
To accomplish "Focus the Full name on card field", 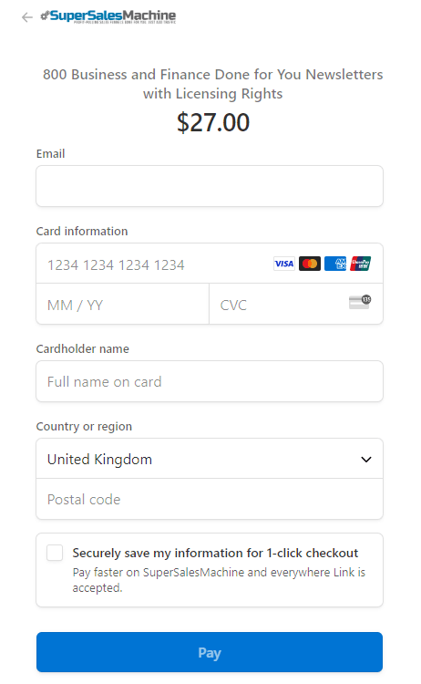I will [210, 381].
